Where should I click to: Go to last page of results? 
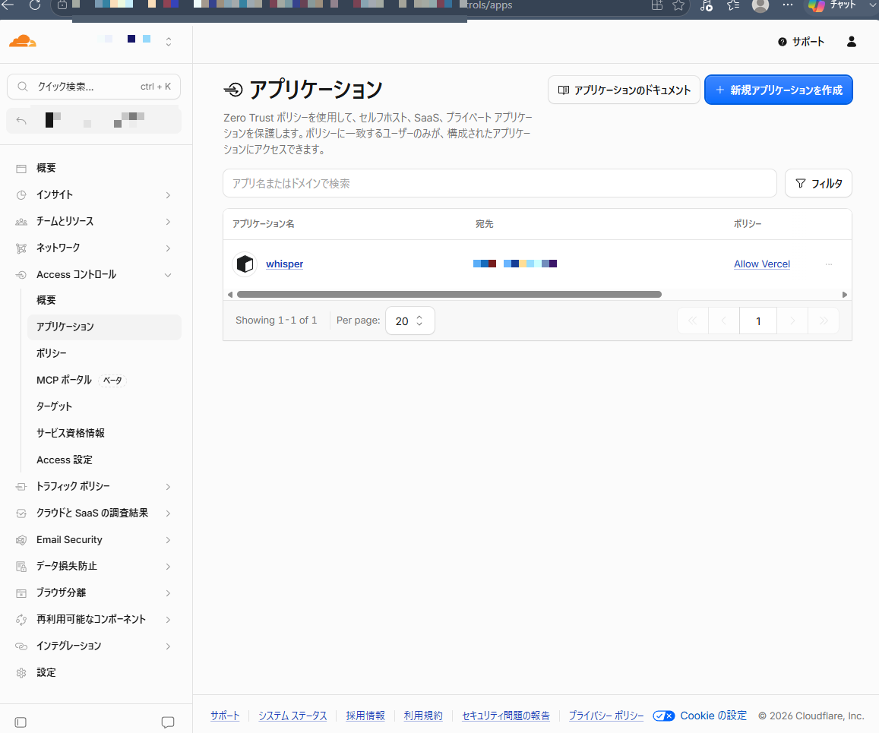pyautogui.click(x=824, y=321)
